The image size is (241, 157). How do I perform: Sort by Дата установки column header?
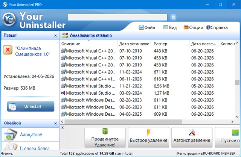click(x=135, y=44)
